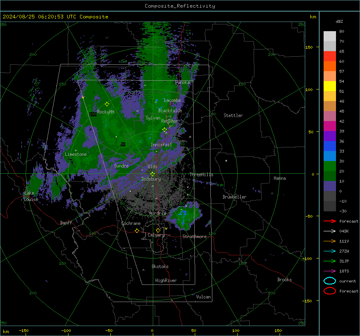Click the white plus marker west of Hanna
The width and height of the screenshot is (360, 336).
226,161
